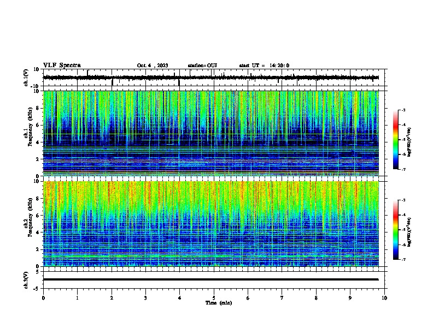Click '-3' label on ch.1 color scale
This screenshot has height=334, width=433.
click(403, 110)
